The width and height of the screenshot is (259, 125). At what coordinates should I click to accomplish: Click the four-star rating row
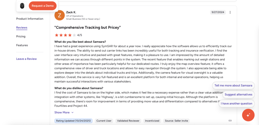[66, 35]
